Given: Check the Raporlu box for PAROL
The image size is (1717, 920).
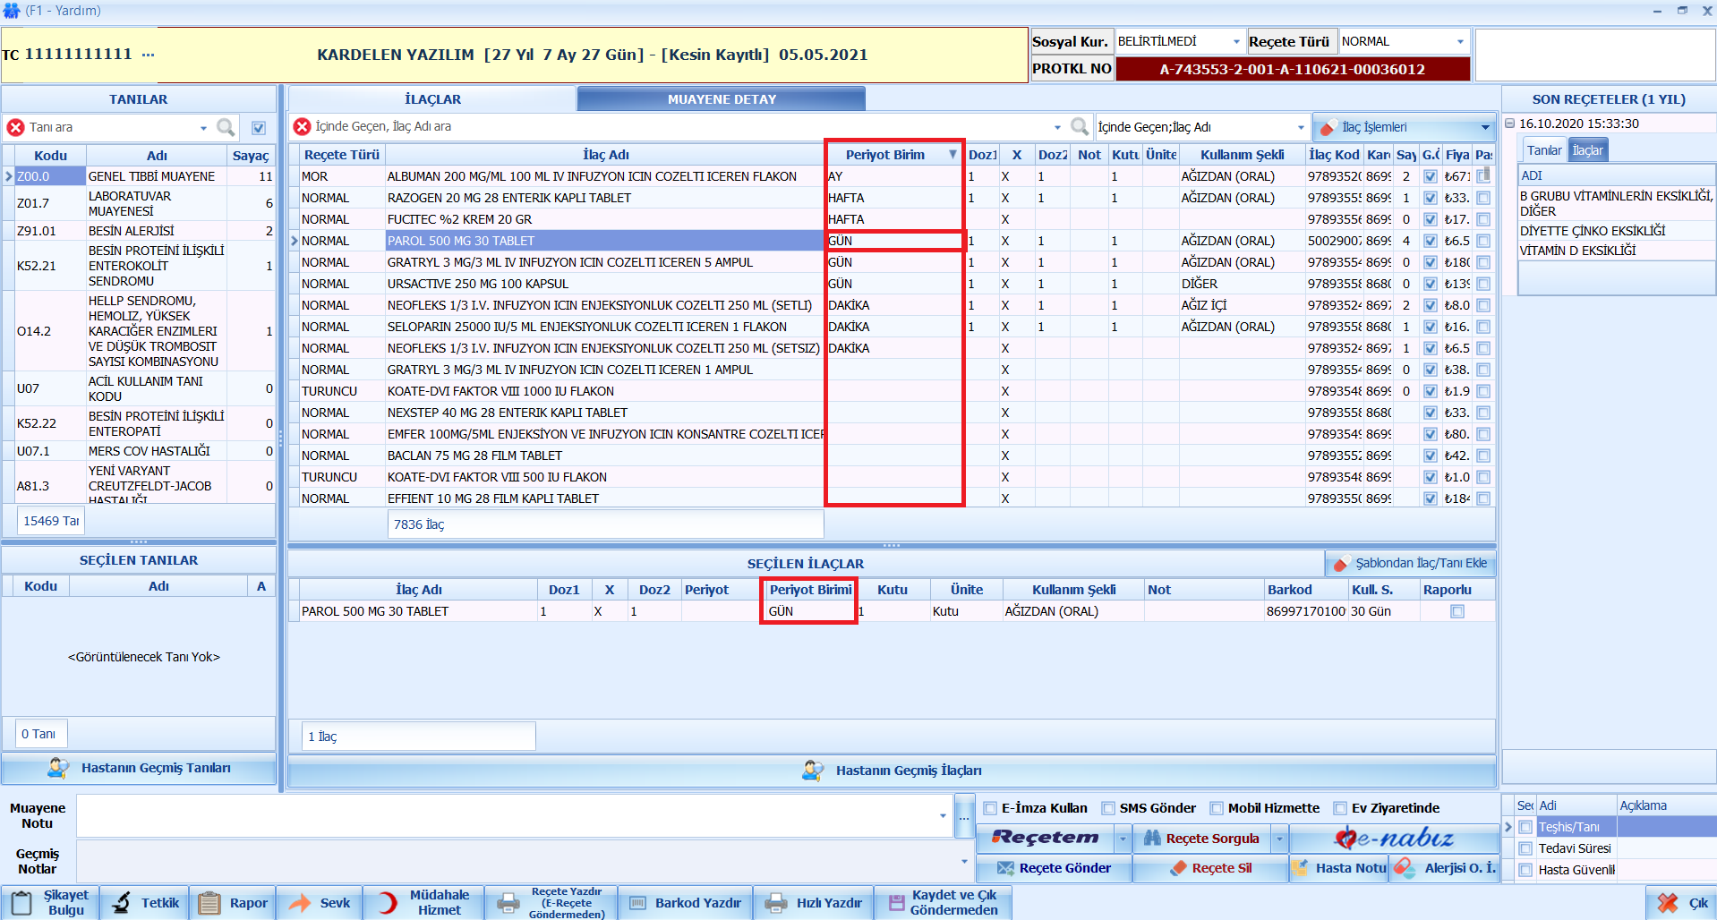Looking at the screenshot, I should click(1457, 611).
